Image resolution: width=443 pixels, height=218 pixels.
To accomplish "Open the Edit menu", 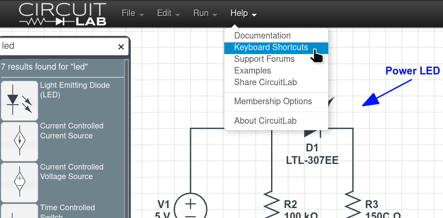I will click(168, 13).
